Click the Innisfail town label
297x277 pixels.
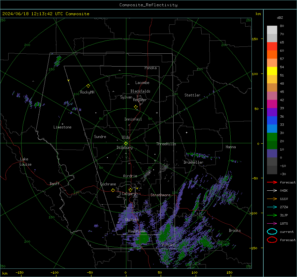[x=133, y=119]
